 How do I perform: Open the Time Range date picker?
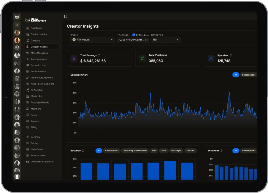(x=130, y=40)
